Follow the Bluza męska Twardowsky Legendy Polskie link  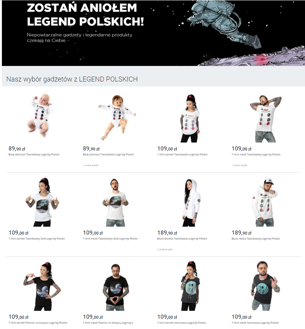pyautogui.click(x=256, y=238)
